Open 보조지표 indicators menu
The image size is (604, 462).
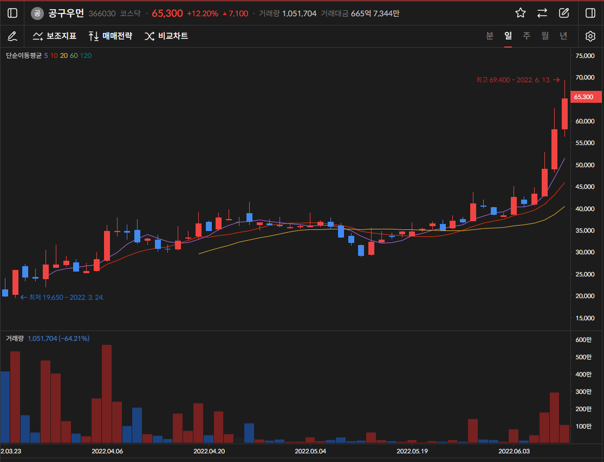tap(54, 36)
